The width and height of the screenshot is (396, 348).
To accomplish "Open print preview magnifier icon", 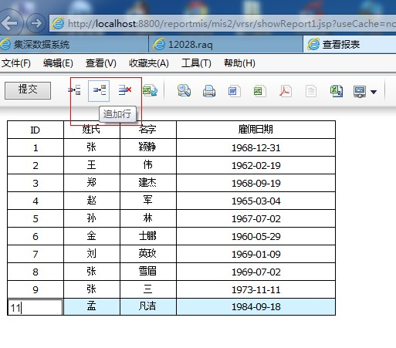I will click(x=184, y=91).
